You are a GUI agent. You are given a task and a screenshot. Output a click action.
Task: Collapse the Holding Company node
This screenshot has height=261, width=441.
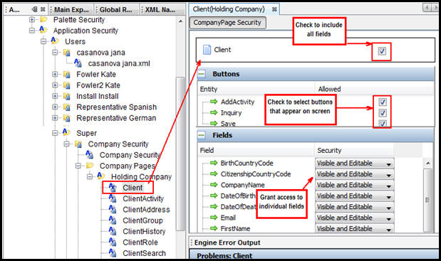point(90,177)
